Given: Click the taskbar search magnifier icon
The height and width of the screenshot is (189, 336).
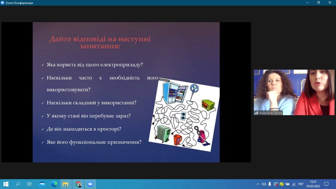Looking at the screenshot, I should tap(18, 184).
